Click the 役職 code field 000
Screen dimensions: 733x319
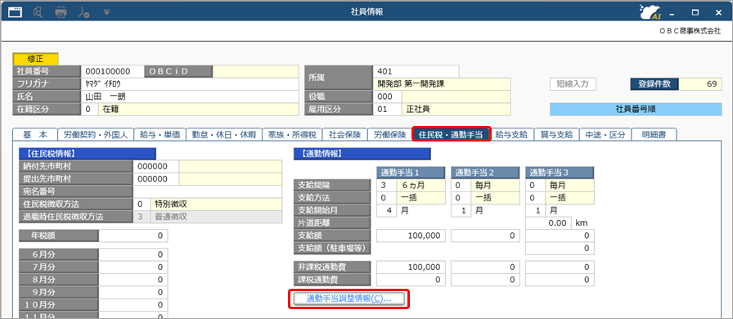click(x=388, y=97)
